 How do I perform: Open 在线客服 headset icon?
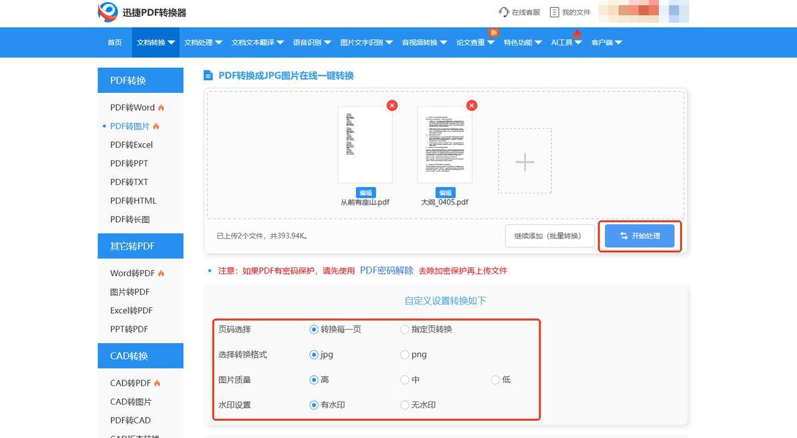tap(503, 12)
